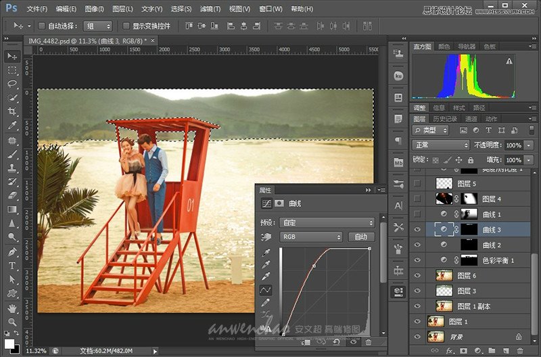Pick the Horizontal Type tool
Viewport: 541px width, 357px height.
(12, 266)
